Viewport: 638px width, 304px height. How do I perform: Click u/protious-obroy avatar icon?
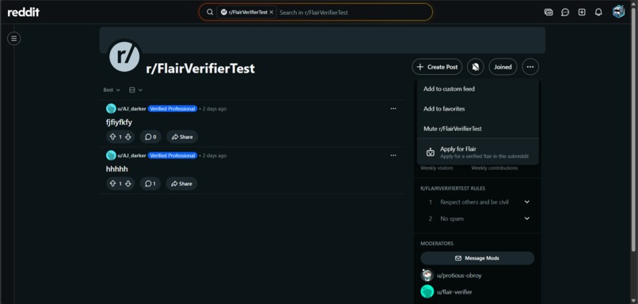427,276
